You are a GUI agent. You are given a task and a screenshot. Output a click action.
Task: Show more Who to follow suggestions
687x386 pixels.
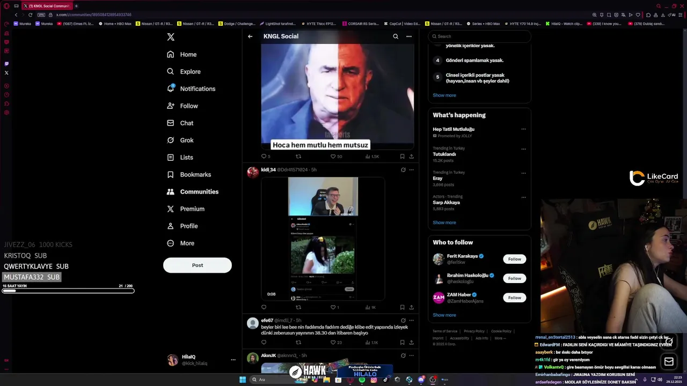pyautogui.click(x=444, y=315)
